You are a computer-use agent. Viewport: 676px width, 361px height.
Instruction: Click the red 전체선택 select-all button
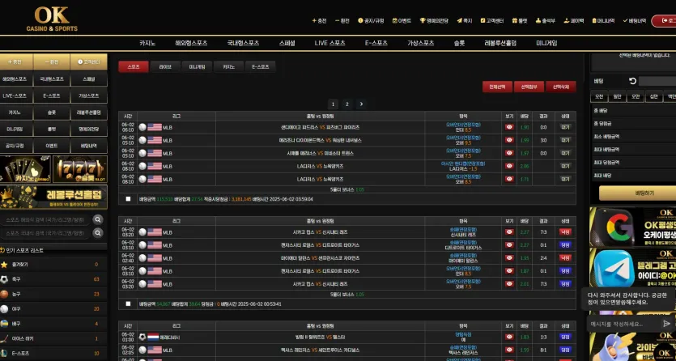(x=497, y=87)
